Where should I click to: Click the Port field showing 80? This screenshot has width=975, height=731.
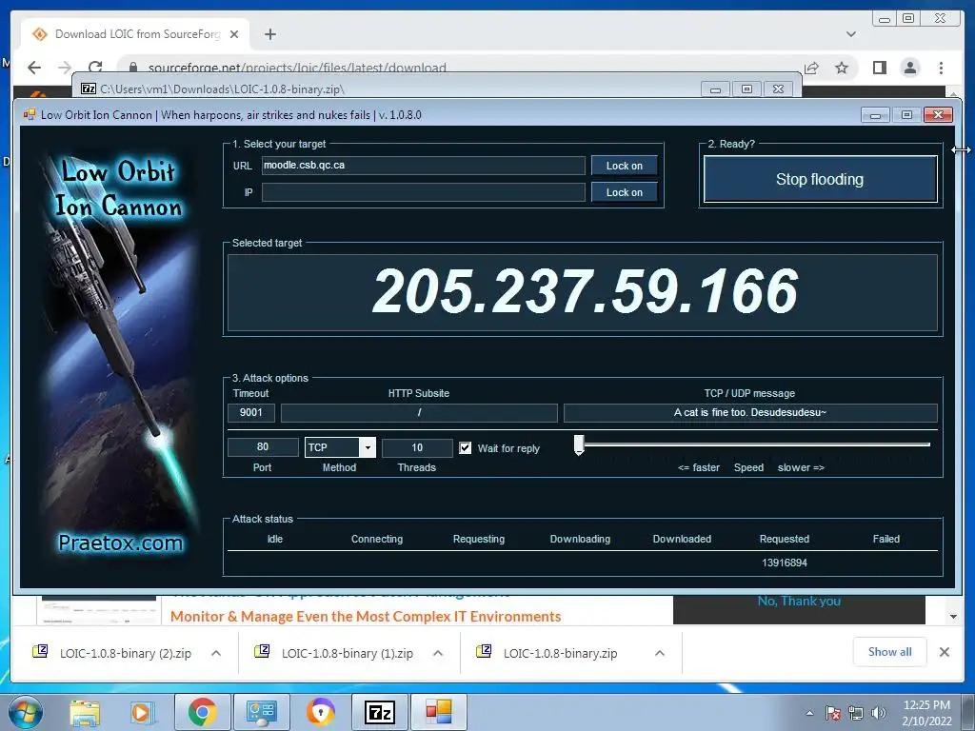coord(263,447)
